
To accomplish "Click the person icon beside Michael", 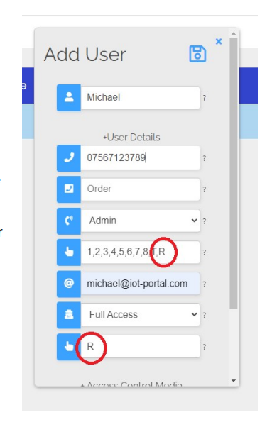I will click(x=69, y=97).
